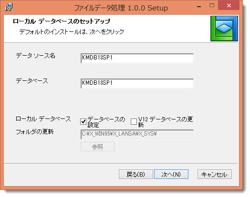Click the disabled 参照 browse button
The width and height of the screenshot is (250, 197).
click(x=98, y=147)
